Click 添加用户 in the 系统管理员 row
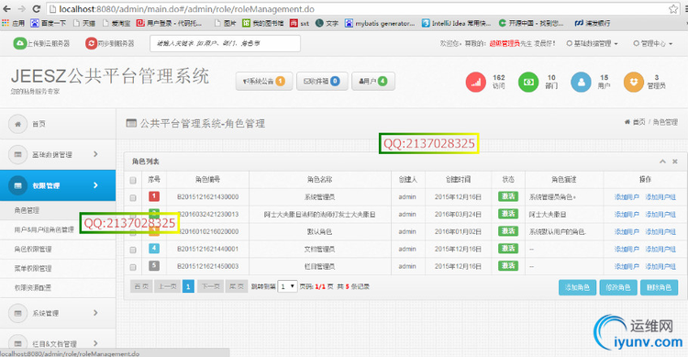 pyautogui.click(x=627, y=197)
